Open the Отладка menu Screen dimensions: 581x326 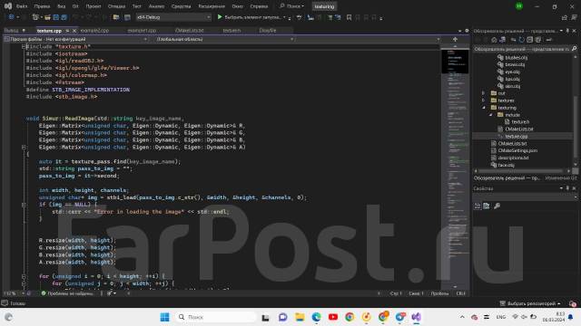116,6
